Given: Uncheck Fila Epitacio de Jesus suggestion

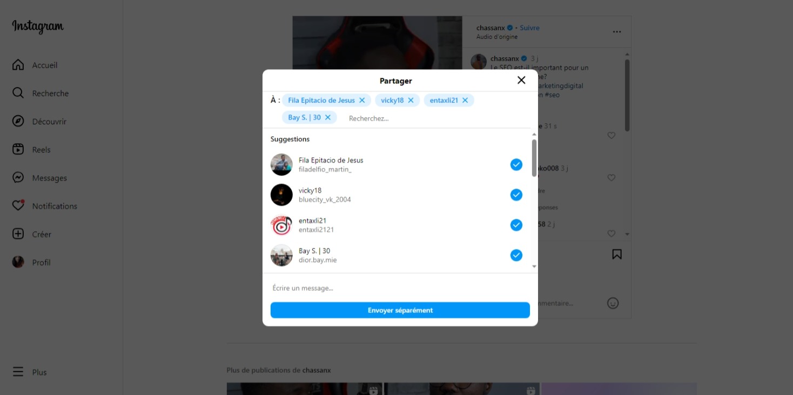Looking at the screenshot, I should [x=516, y=164].
